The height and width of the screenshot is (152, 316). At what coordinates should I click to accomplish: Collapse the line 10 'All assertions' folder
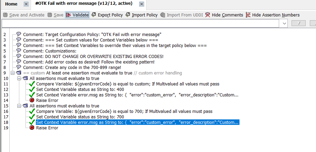(19, 78)
